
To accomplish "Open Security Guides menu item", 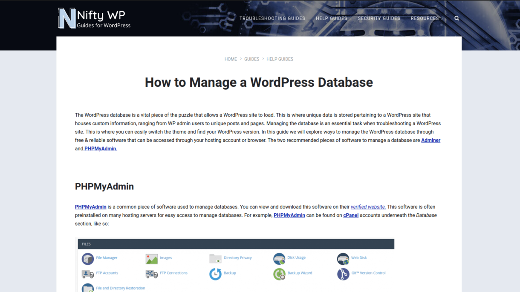I will 379,18.
